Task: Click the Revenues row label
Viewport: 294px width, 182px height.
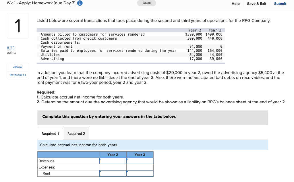Action: pyautogui.click(x=47, y=161)
